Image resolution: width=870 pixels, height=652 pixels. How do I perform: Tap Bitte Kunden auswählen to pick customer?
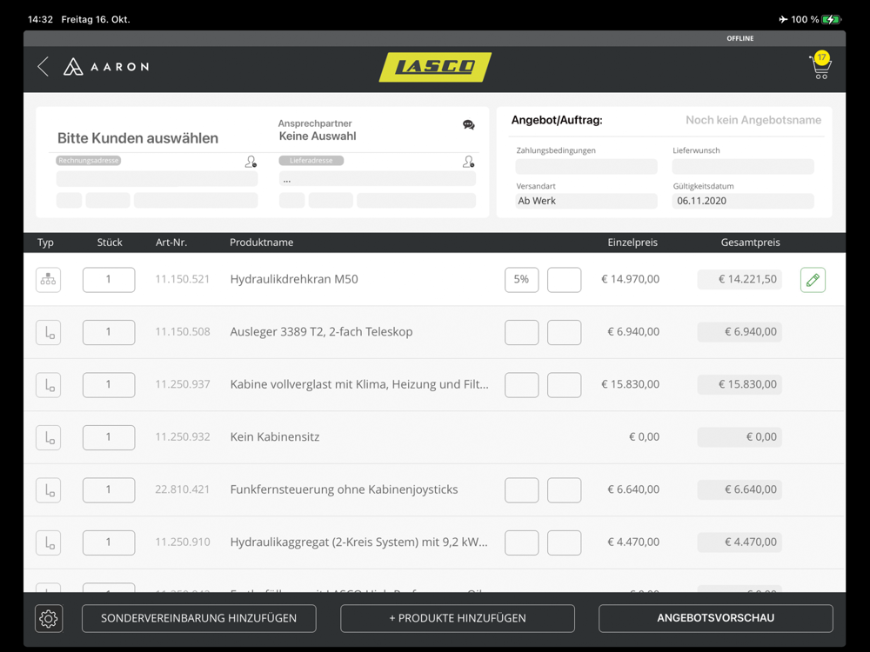click(x=137, y=138)
